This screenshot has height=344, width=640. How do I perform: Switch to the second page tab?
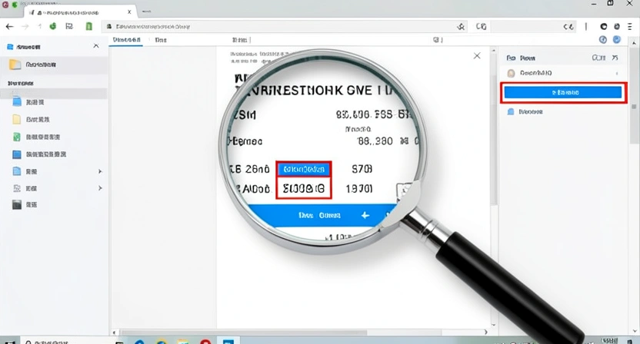161,40
